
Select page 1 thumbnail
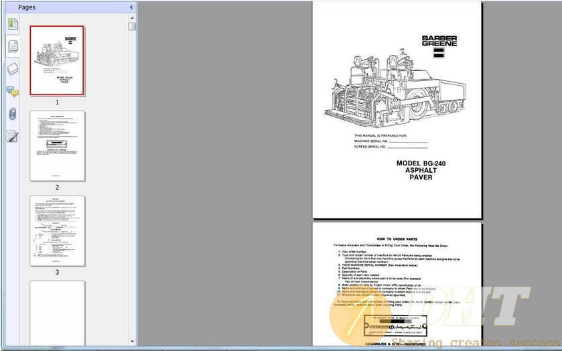click(57, 60)
